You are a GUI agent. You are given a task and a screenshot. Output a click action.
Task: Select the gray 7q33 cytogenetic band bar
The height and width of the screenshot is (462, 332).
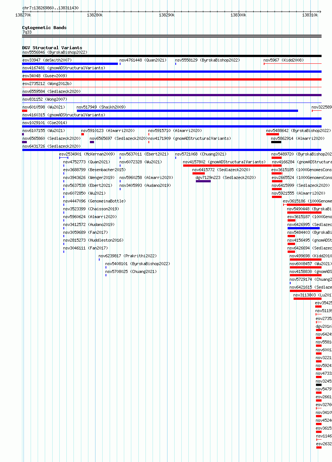click(x=172, y=36)
